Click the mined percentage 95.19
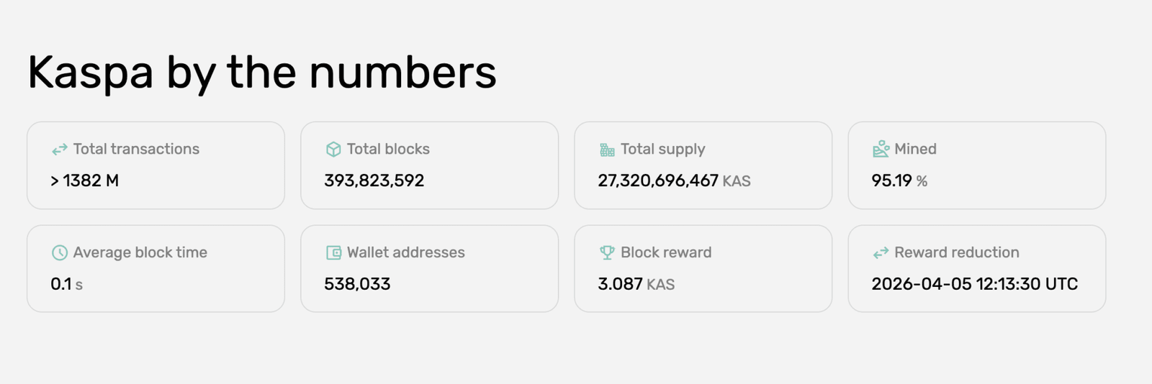Viewport: 1152px width, 384px height. point(891,180)
